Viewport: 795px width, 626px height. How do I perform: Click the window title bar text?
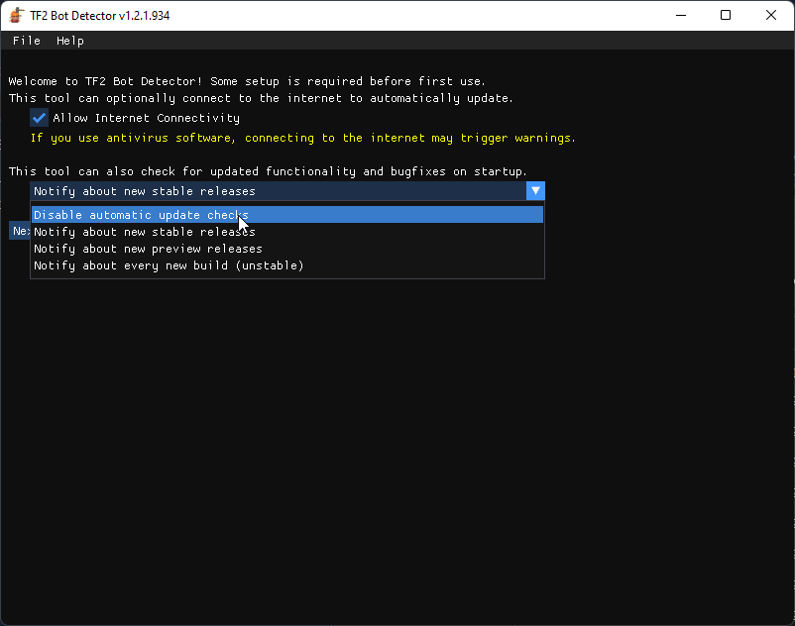98,15
